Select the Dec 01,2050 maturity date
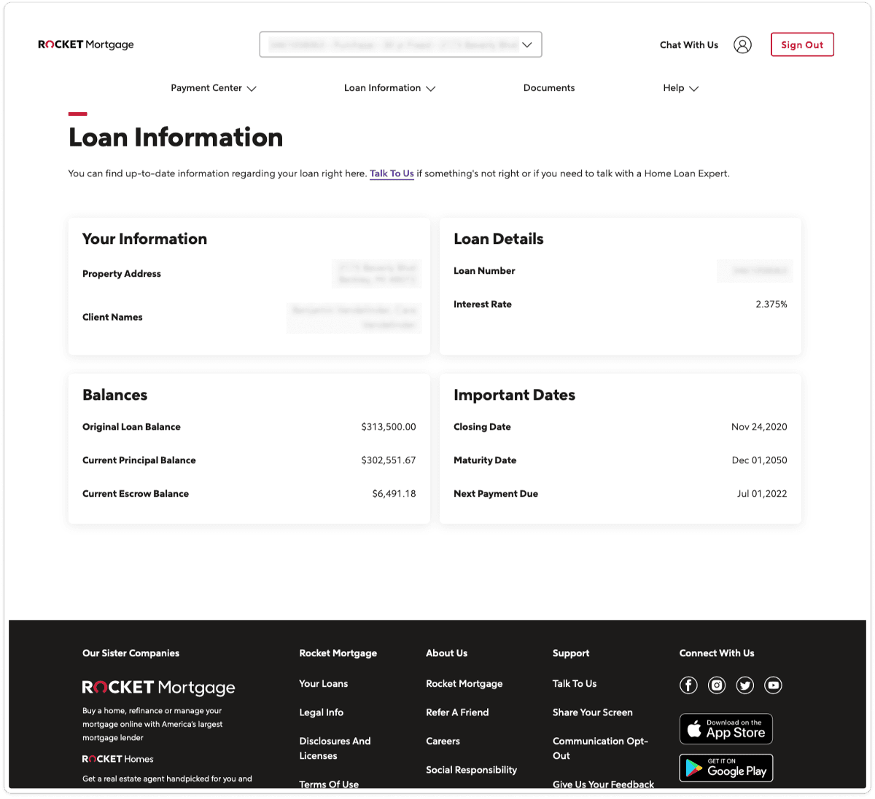 pos(759,460)
